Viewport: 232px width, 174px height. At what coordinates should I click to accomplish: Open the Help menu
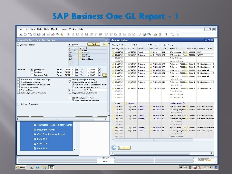(x=81, y=29)
